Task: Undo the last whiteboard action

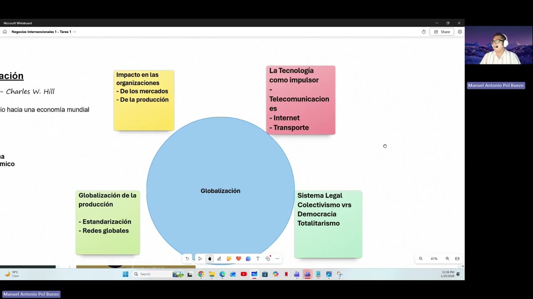Action: (x=187, y=259)
